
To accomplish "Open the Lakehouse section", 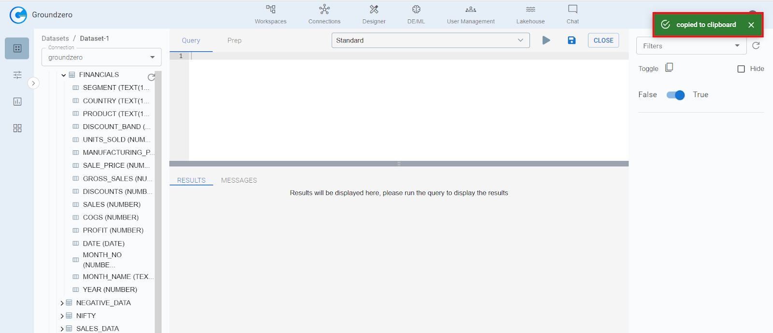I will (530, 14).
